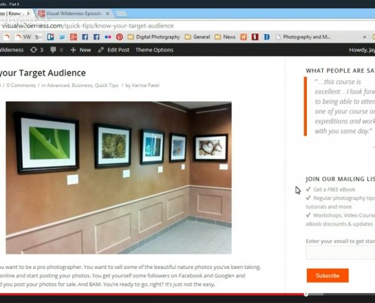Open the Howdy account menu
This screenshot has width=375, height=303.
pyautogui.click(x=362, y=50)
